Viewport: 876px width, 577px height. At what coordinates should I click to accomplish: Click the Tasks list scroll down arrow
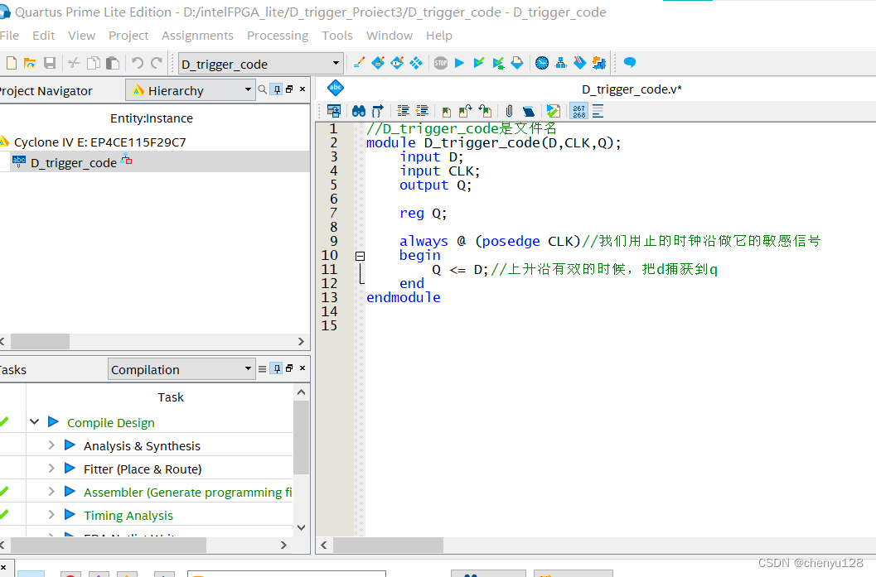pos(301,527)
